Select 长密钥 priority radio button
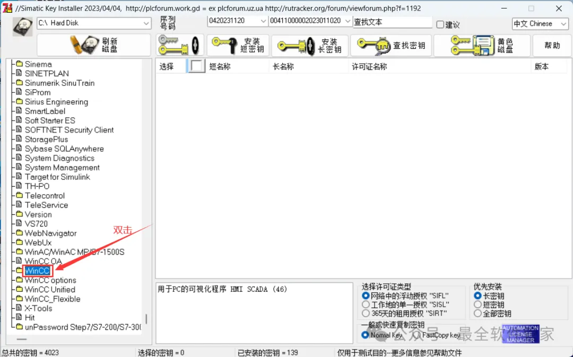573x357 pixels. (x=477, y=295)
